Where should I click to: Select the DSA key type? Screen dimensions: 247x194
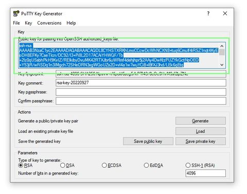coord(67,165)
